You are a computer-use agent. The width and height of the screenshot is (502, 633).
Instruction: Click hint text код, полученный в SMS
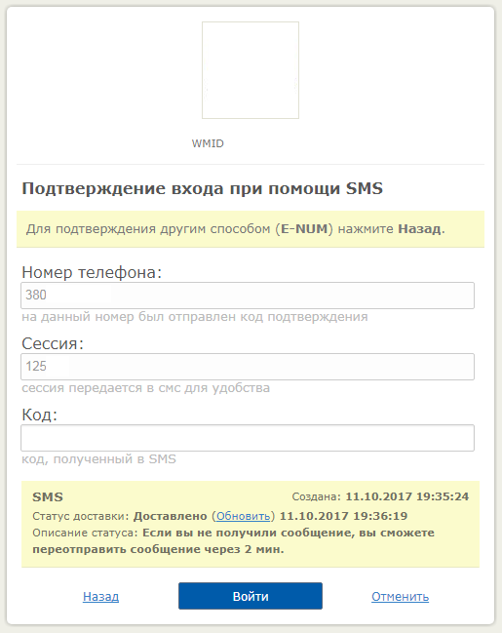98,459
